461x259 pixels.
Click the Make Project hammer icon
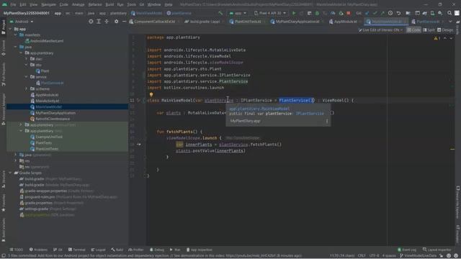(220, 13)
